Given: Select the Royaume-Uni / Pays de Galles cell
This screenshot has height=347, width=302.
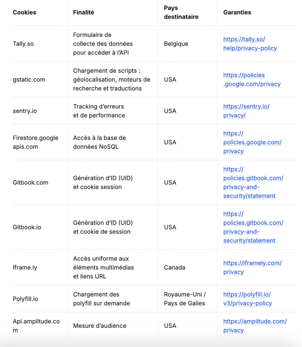Looking at the screenshot, I should 185,299.
